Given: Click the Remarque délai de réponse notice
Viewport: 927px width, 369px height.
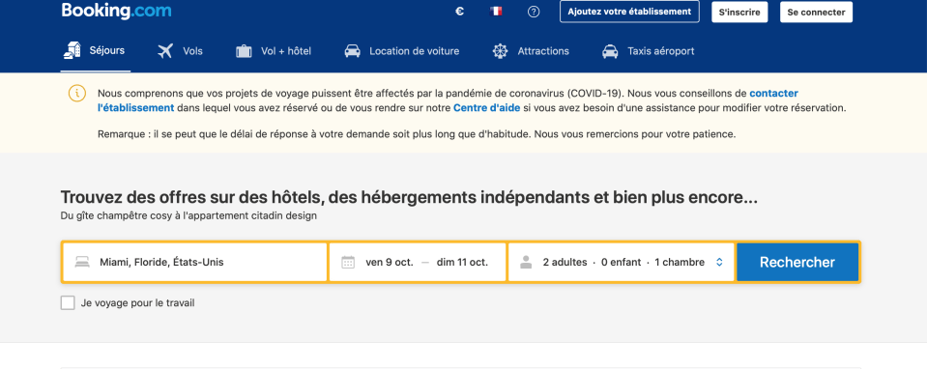Looking at the screenshot, I should pyautogui.click(x=417, y=134).
